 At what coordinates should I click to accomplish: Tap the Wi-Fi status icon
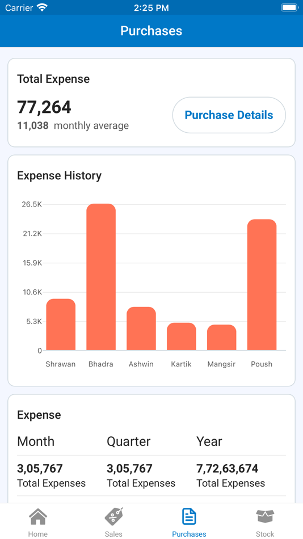[x=42, y=7]
